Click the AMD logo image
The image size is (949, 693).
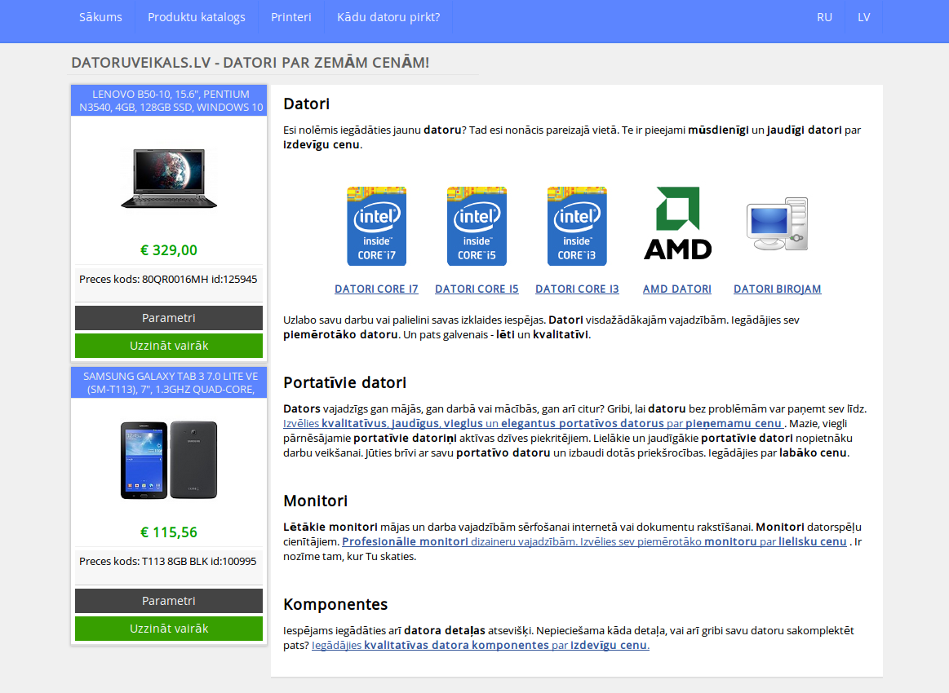click(677, 223)
